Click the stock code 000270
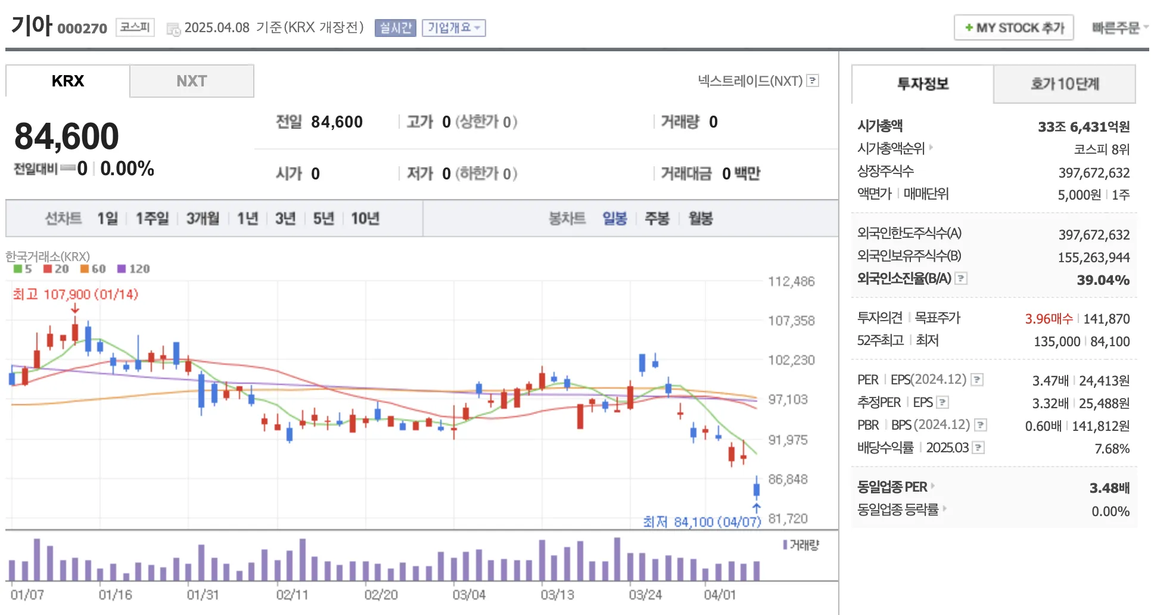Screen dimensions: 1151x615 [82, 29]
